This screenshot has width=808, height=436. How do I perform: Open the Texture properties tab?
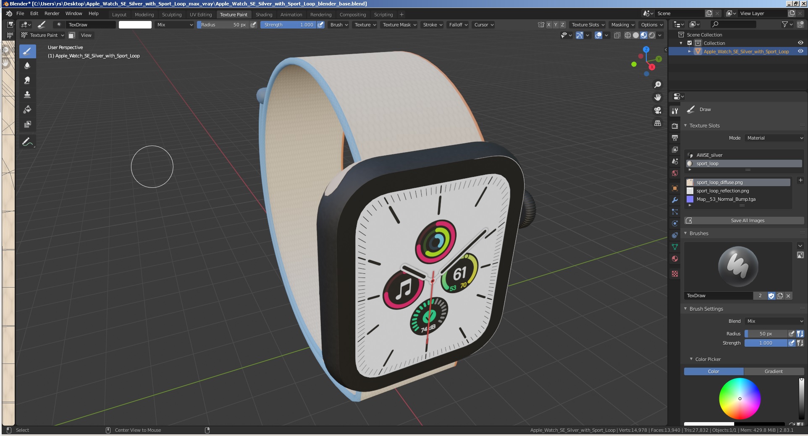coord(675,274)
